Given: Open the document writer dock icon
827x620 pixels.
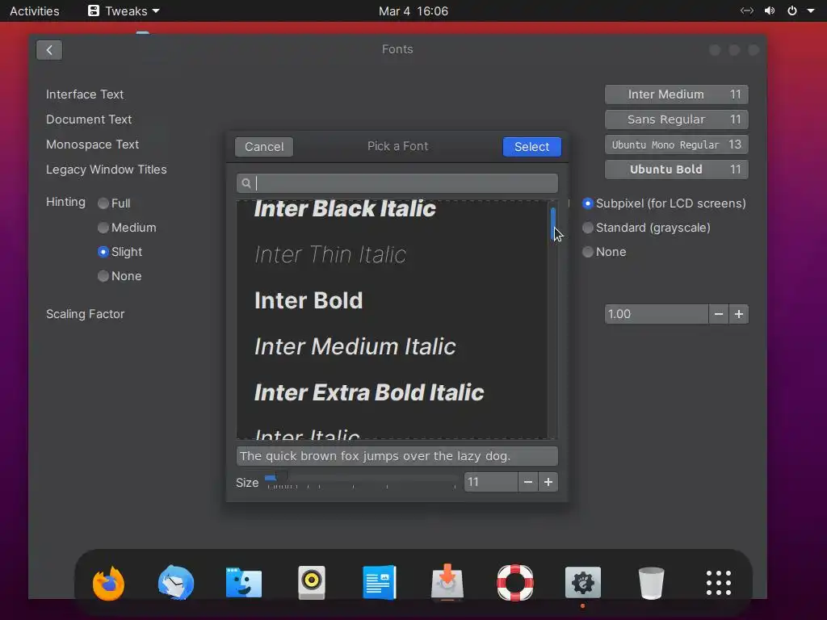Looking at the screenshot, I should pos(380,583).
